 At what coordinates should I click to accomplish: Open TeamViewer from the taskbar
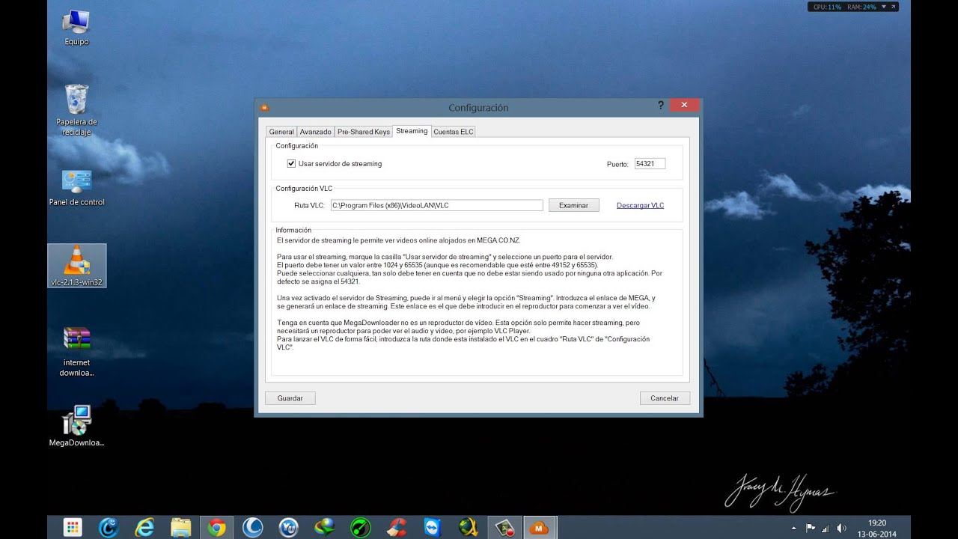tap(433, 527)
